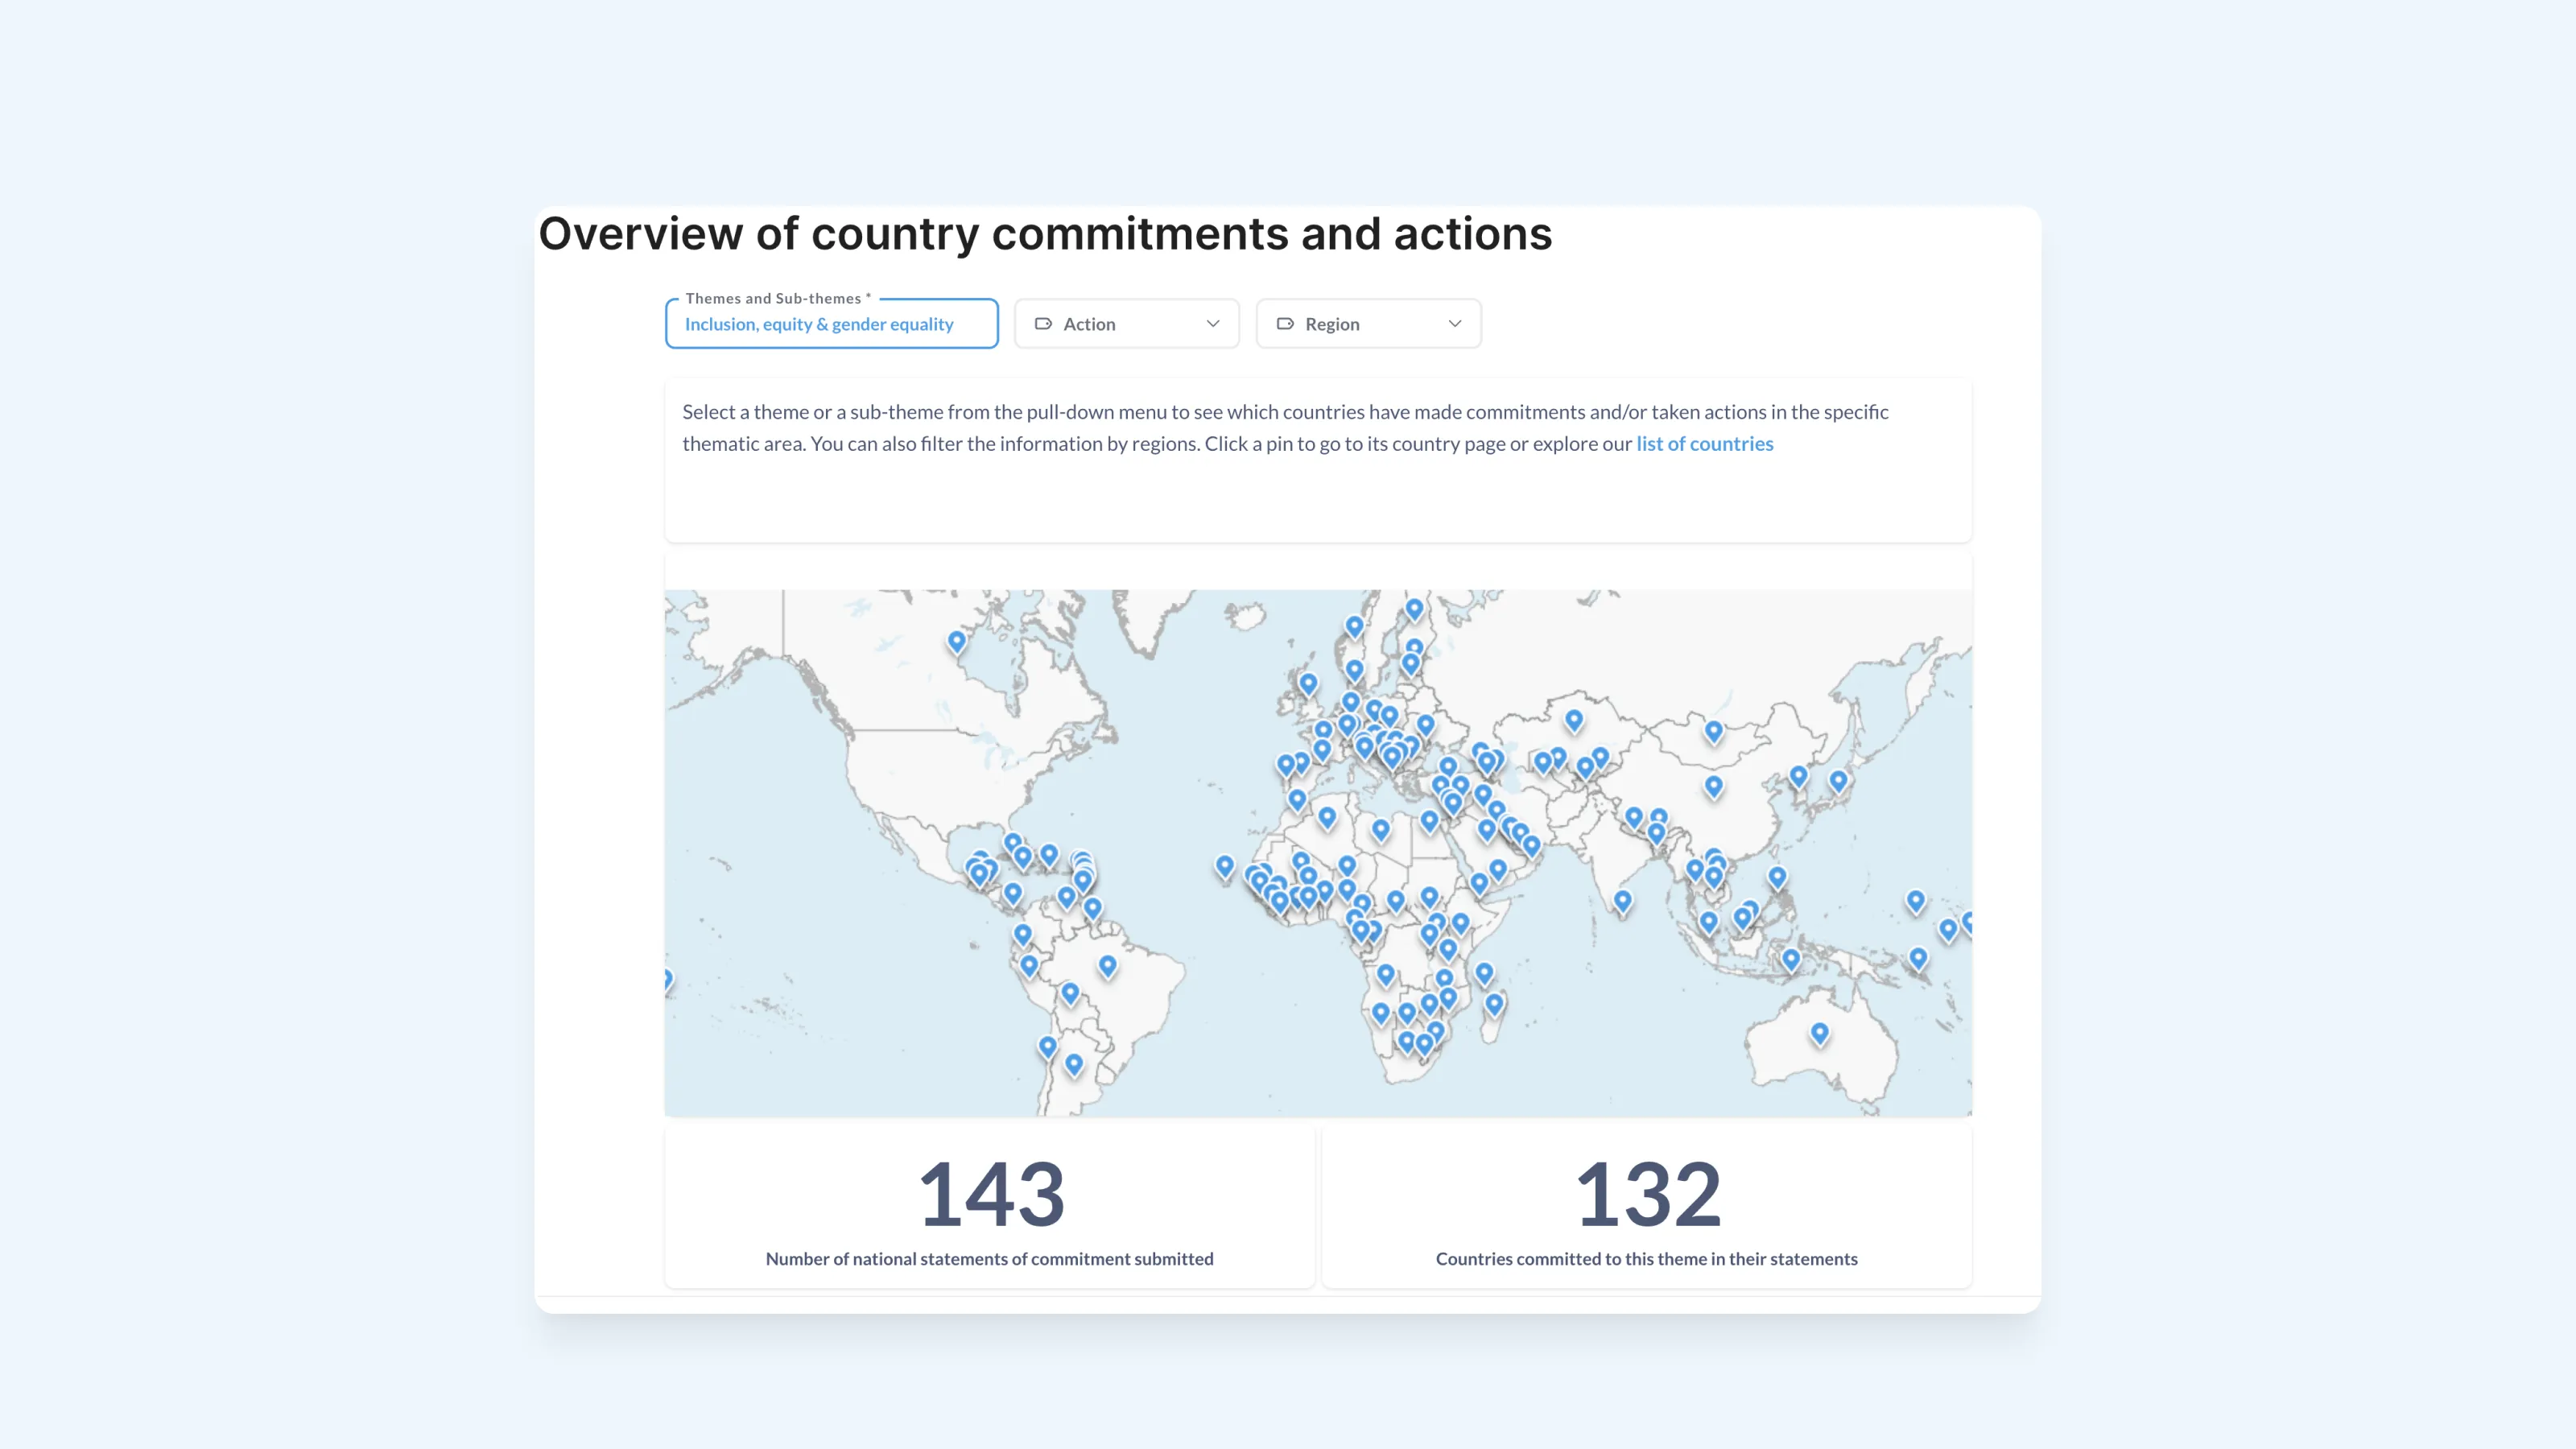Click the Cape Verde pin in Atlantic
2576x1449 pixels.
1225,865
